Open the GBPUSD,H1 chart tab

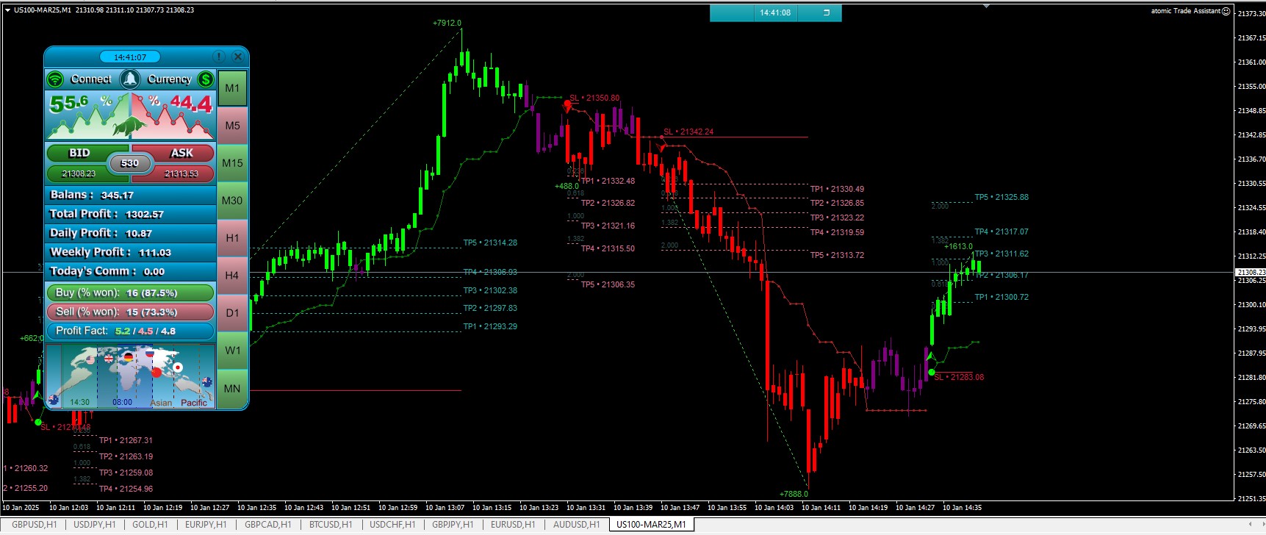coord(34,525)
